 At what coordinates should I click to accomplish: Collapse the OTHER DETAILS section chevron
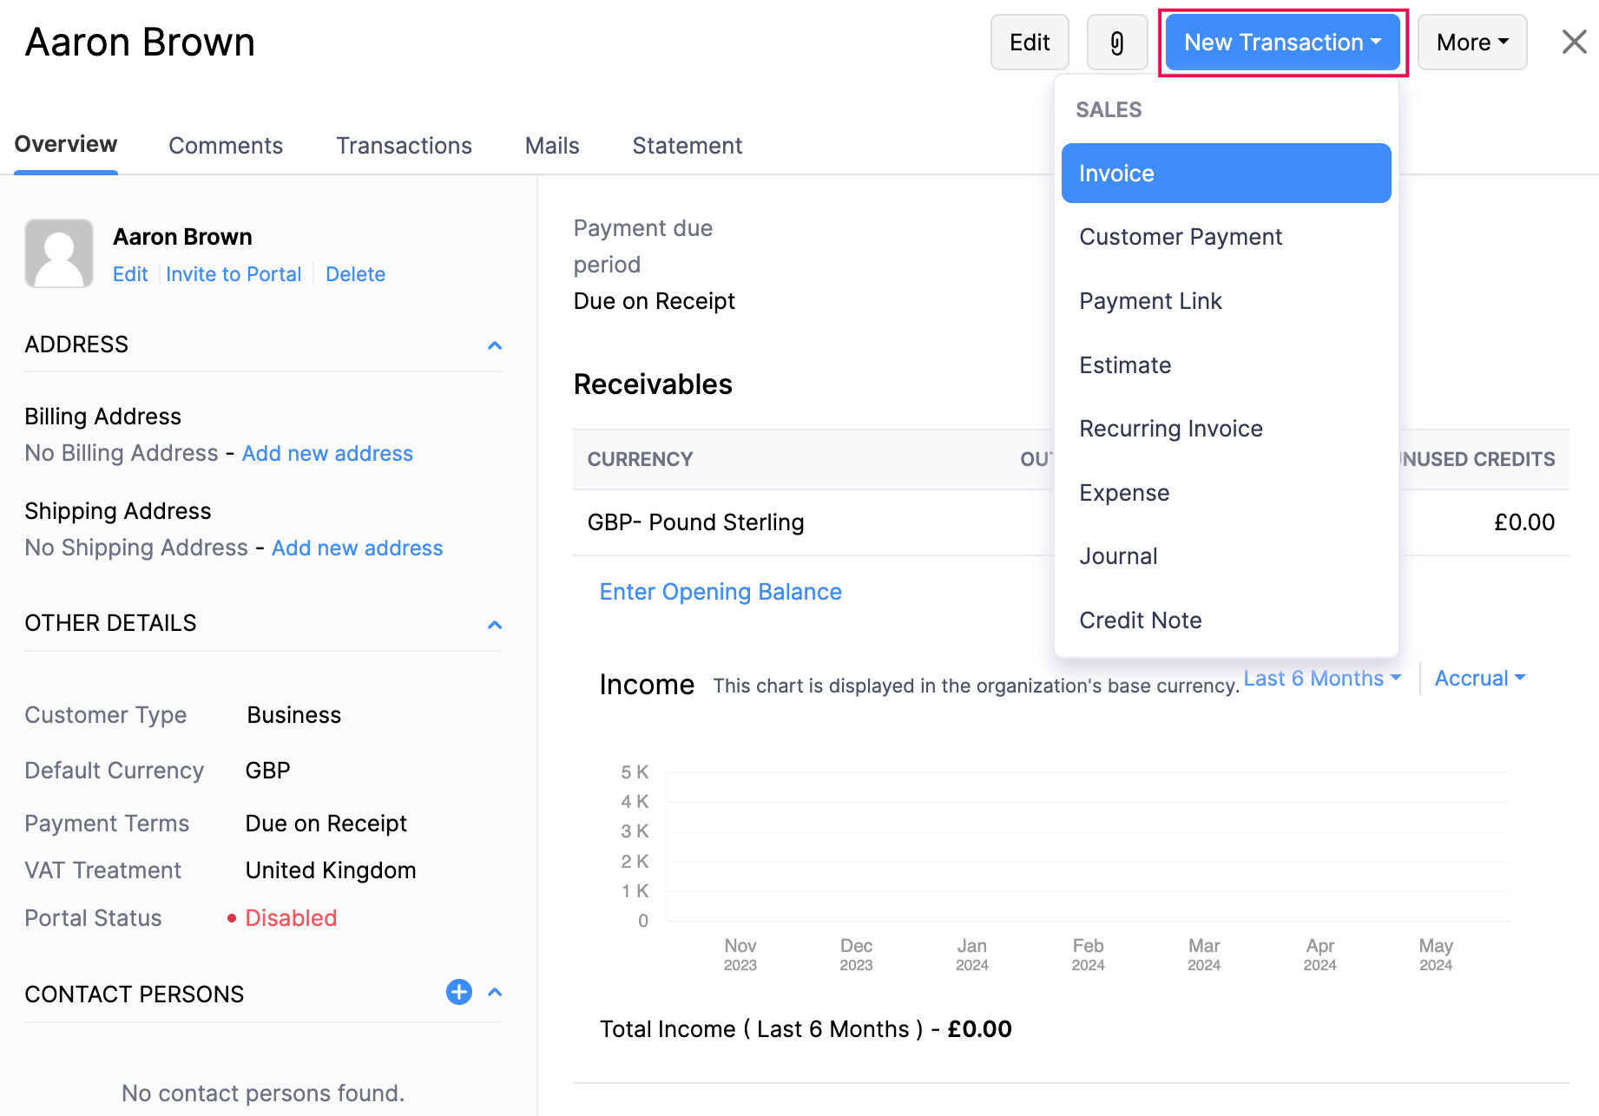[494, 624]
